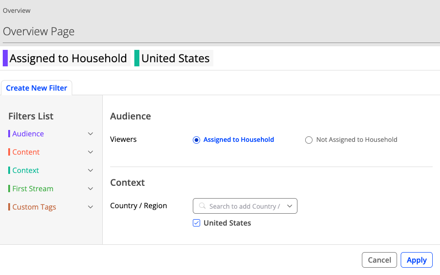Click the Assigned to Household filter tag
Screen dimensions: 440x275
pyautogui.click(x=67, y=58)
